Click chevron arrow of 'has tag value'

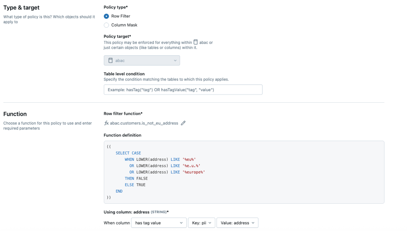tap(181, 223)
